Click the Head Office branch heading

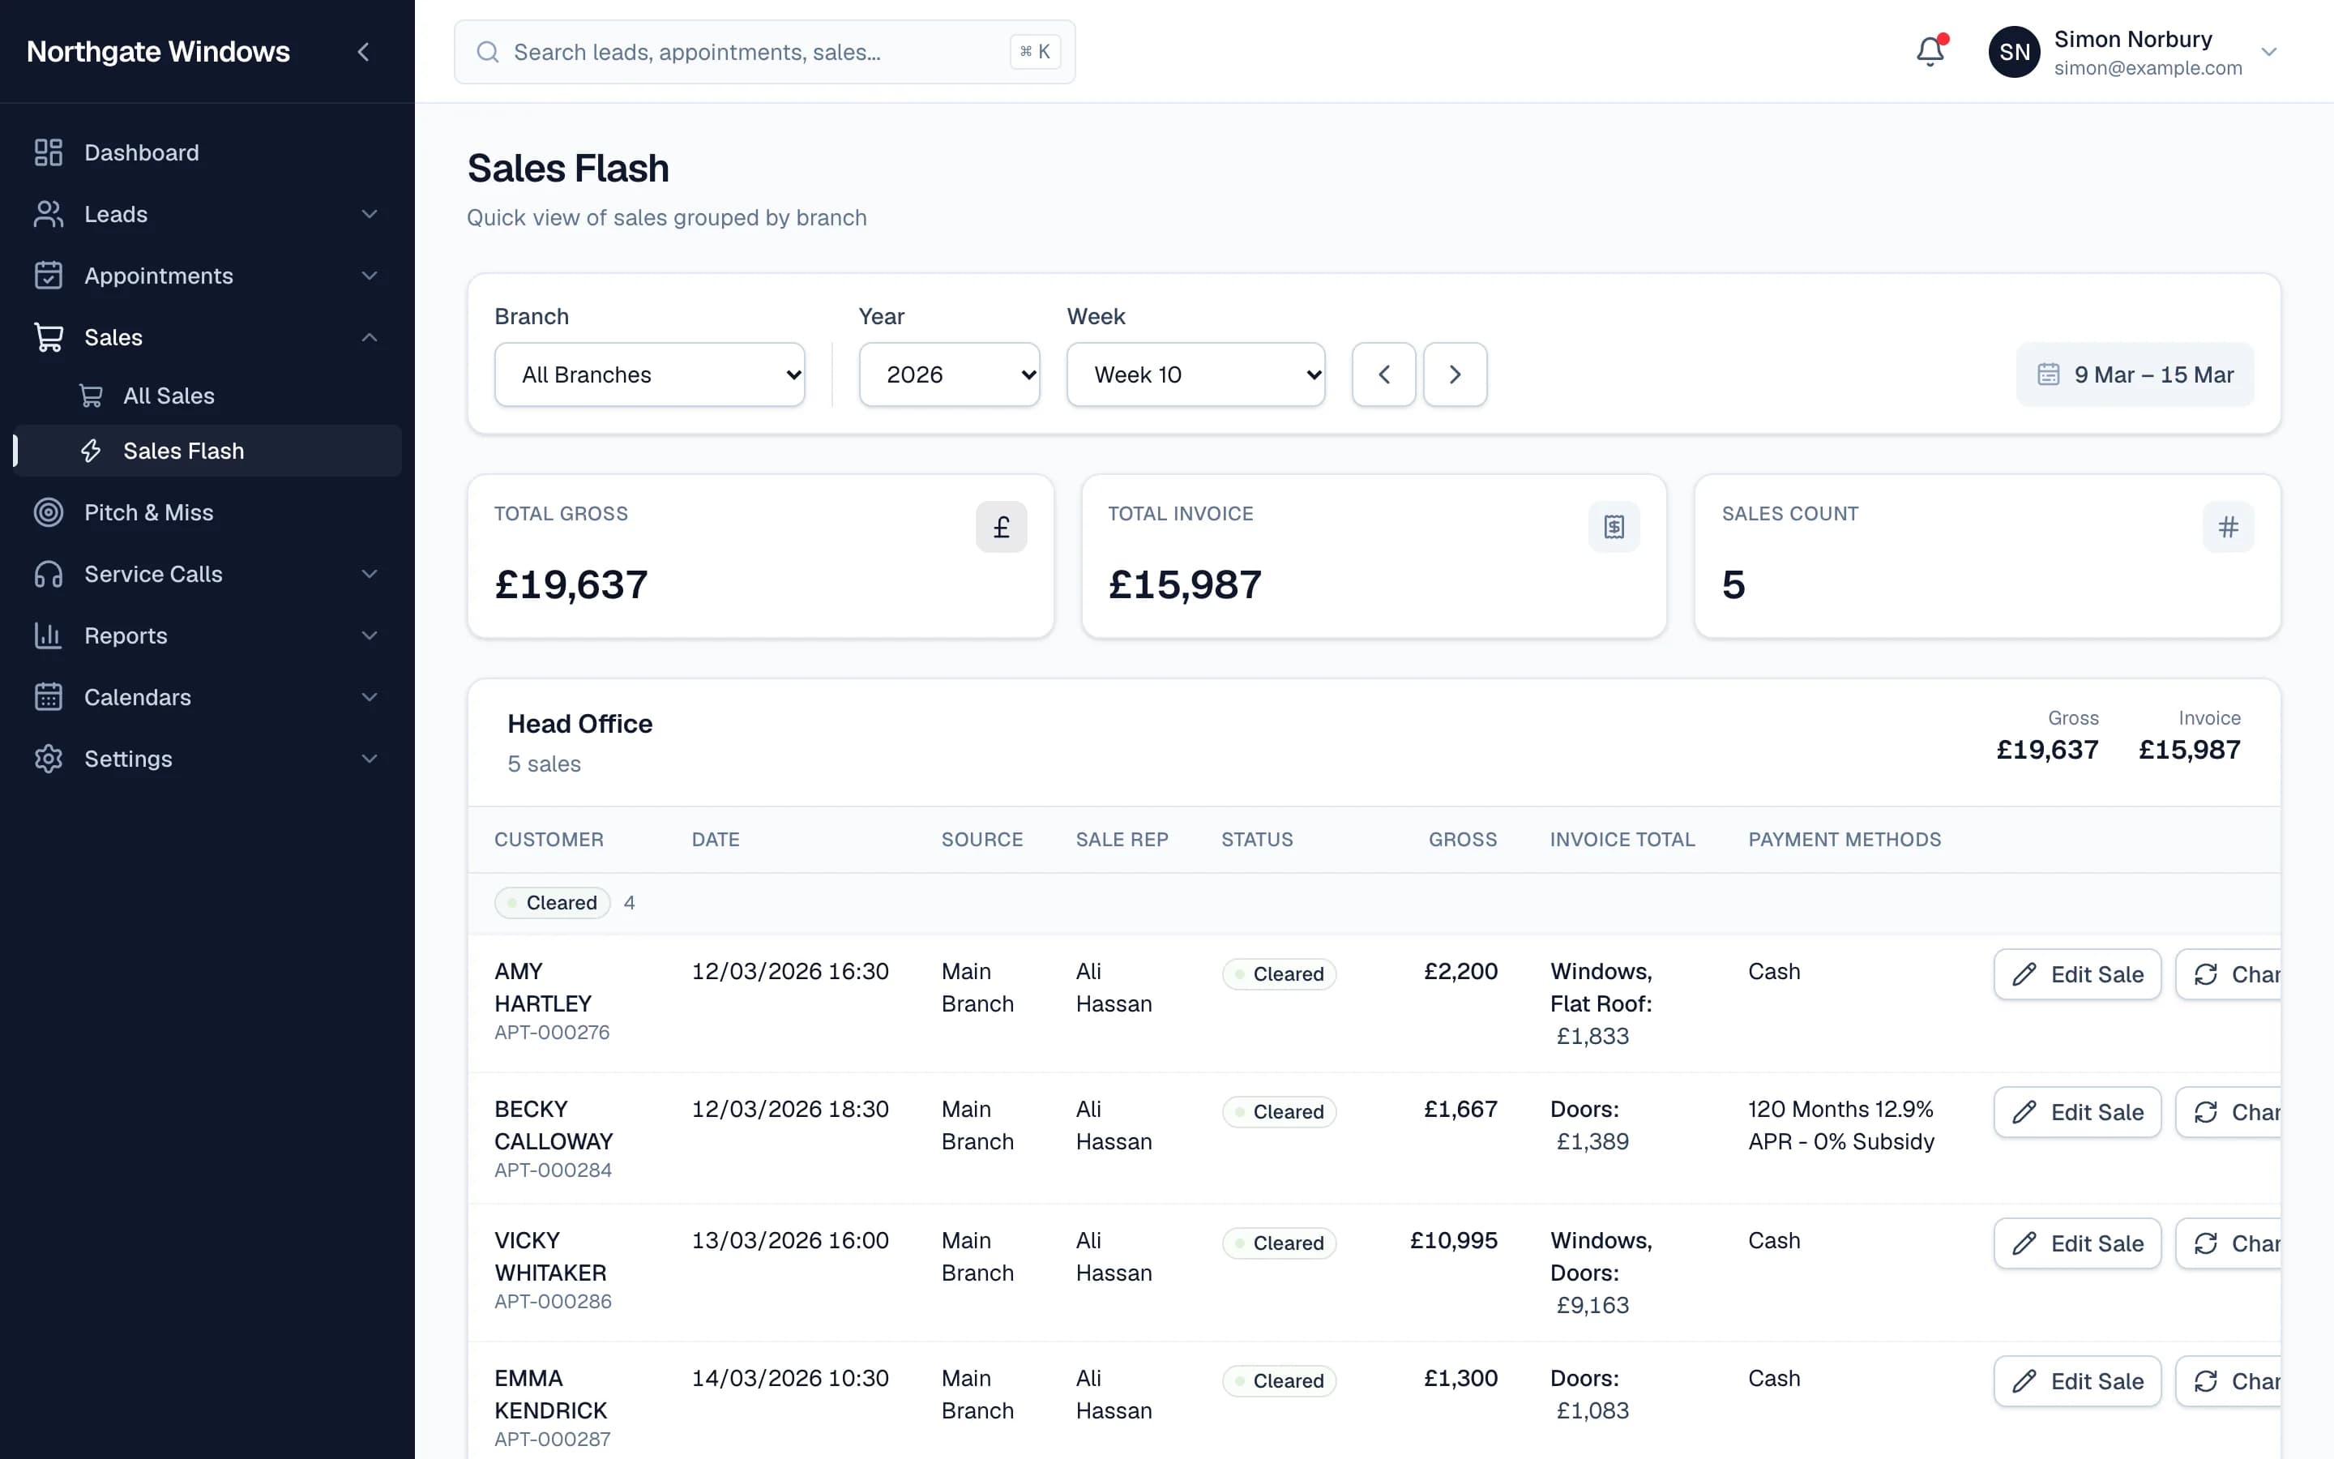[579, 724]
